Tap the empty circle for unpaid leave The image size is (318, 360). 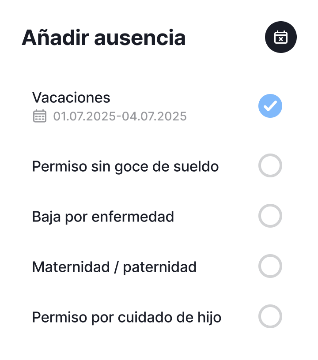pos(270,166)
